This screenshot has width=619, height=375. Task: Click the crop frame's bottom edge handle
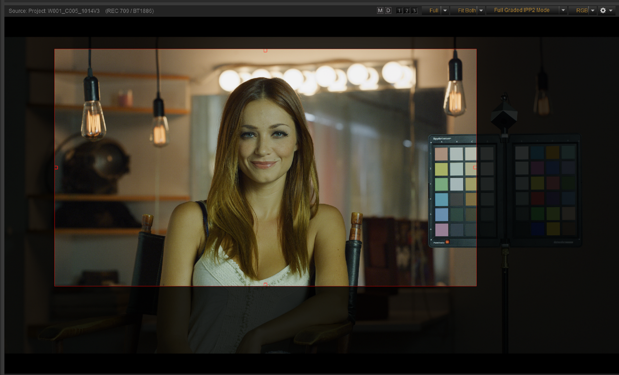coord(265,285)
